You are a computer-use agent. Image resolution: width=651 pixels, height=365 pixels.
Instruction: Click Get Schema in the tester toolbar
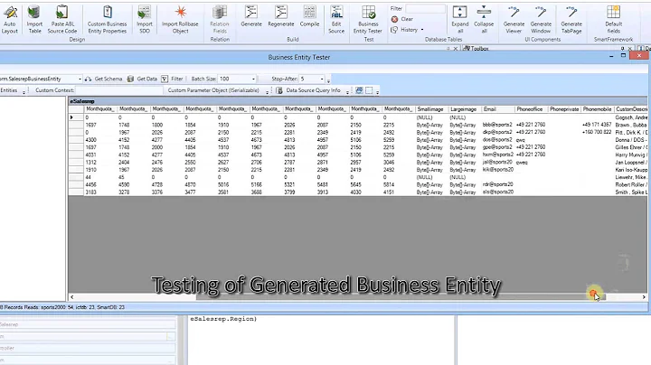(x=104, y=79)
